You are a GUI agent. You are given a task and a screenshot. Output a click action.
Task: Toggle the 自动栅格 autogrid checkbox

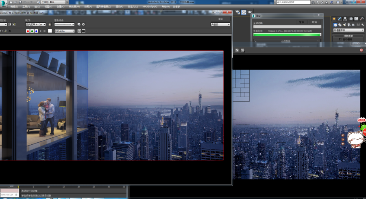click(340, 39)
